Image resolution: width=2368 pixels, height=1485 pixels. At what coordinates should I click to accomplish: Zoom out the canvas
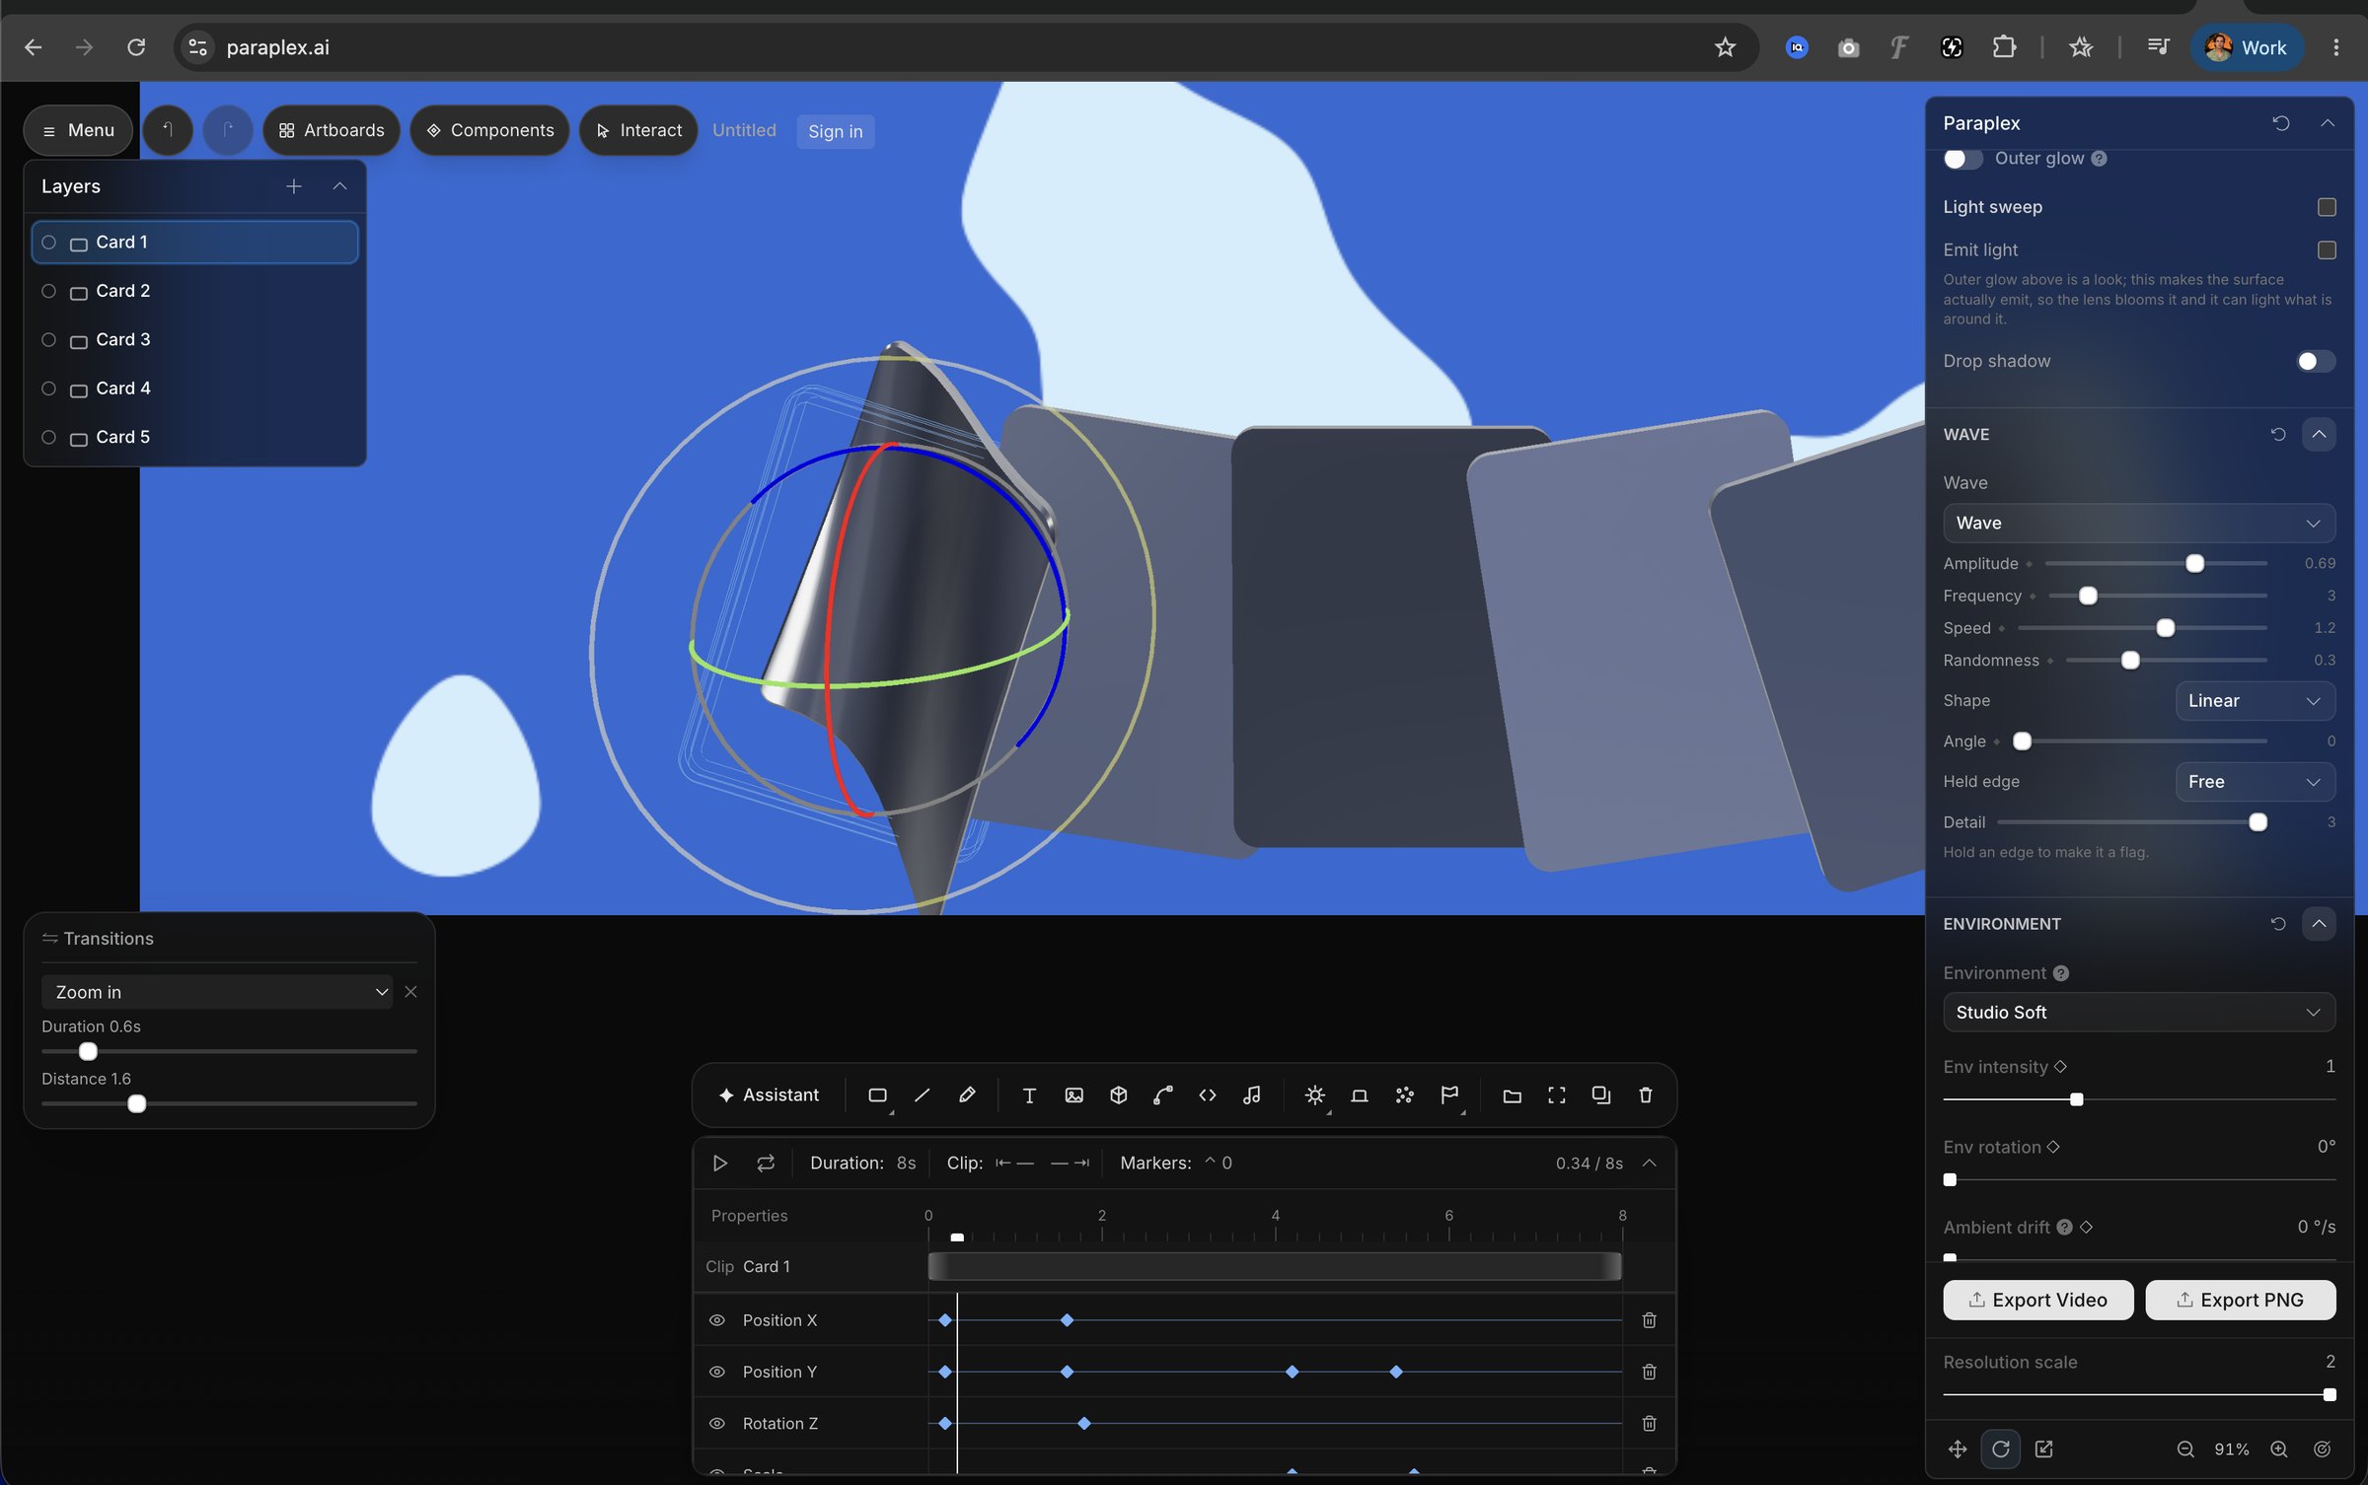pos(2185,1449)
